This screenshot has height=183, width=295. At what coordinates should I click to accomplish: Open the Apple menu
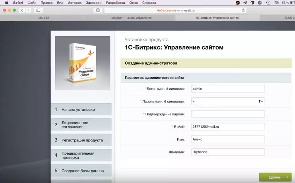[x=6, y=3]
